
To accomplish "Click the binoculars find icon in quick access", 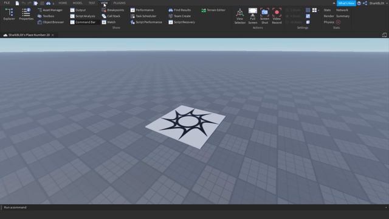I will tap(49, 3).
